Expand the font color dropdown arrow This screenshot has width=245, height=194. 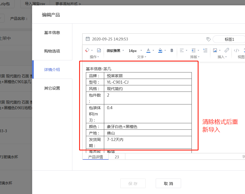pos(153,51)
